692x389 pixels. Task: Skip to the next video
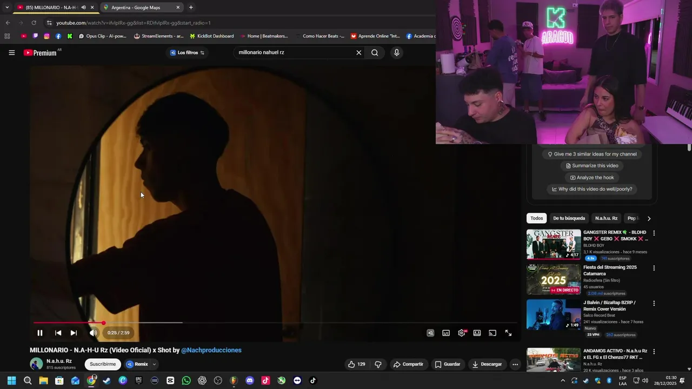tap(74, 333)
